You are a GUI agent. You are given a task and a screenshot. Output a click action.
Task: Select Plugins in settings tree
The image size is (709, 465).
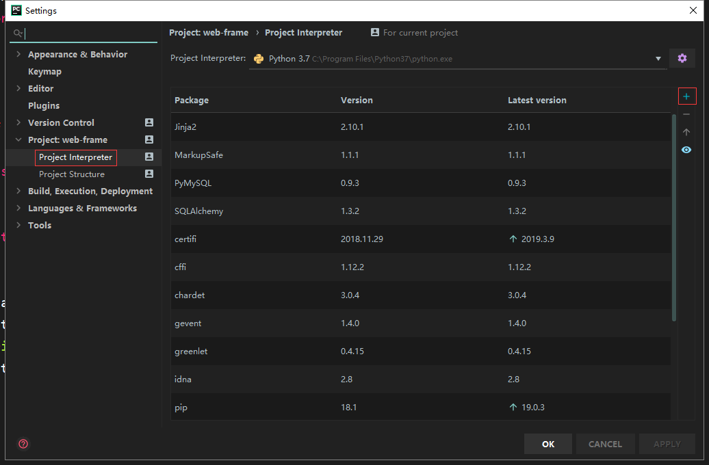point(44,106)
